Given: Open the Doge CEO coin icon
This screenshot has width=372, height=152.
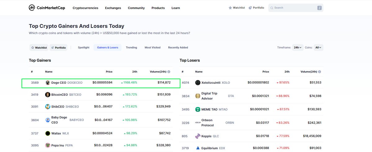Looking at the screenshot, I should (x=48, y=82).
